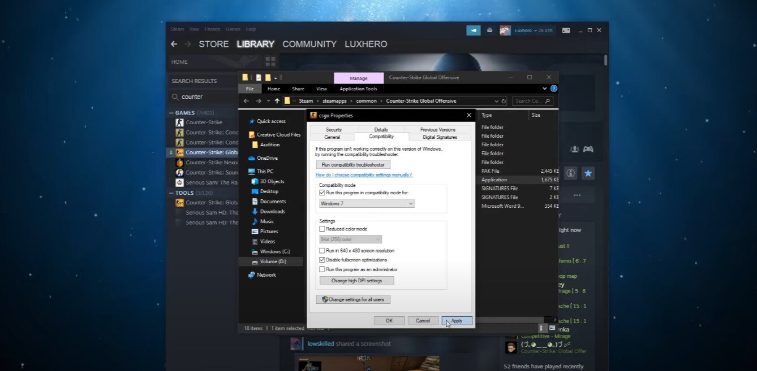Open the Digital Signatures tab

pyautogui.click(x=440, y=137)
